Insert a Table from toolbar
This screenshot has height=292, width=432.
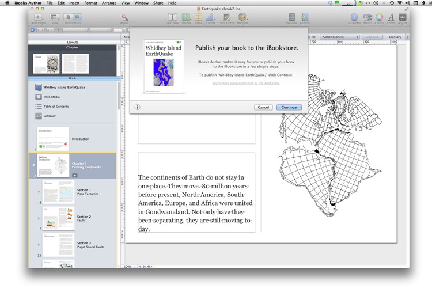[x=198, y=19]
